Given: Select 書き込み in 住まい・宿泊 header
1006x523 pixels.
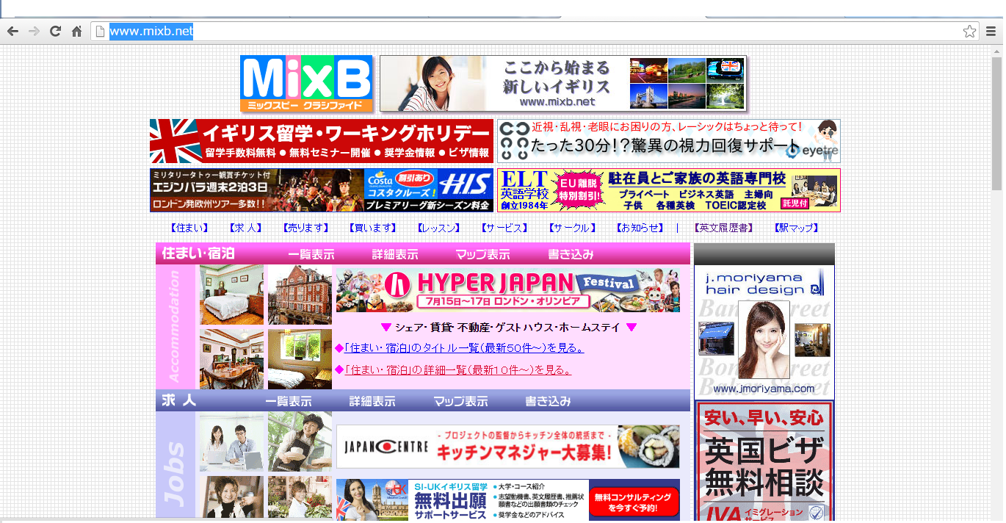Looking at the screenshot, I should [571, 254].
